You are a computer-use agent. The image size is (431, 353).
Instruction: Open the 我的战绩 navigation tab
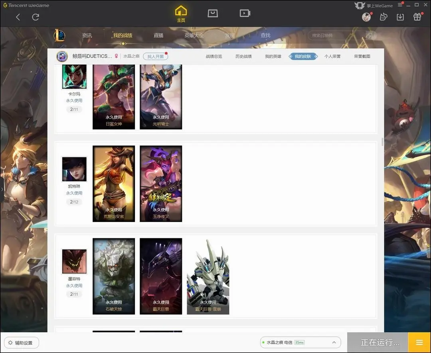click(x=123, y=35)
